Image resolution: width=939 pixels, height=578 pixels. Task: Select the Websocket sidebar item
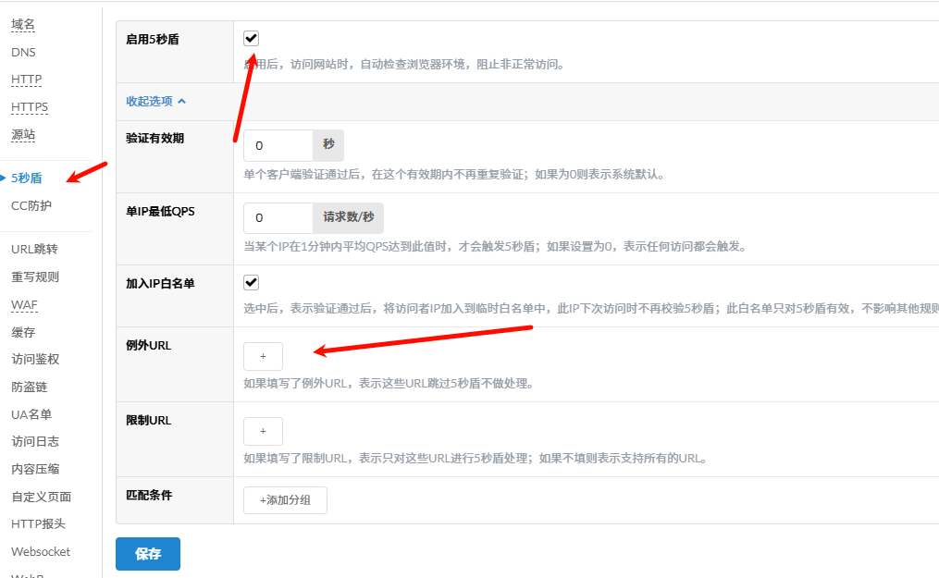(41, 551)
